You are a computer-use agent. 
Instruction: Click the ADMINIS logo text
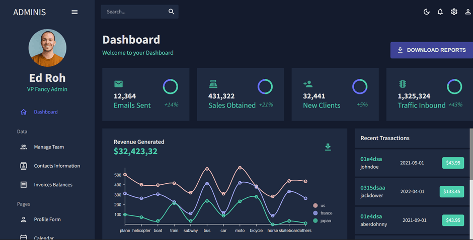coord(30,12)
